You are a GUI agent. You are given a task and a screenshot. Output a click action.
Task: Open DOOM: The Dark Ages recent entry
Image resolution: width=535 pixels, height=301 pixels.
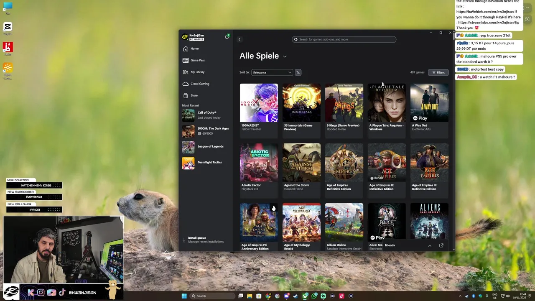(x=206, y=131)
